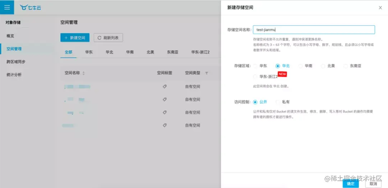Open the fourth blurred bucket name
The width and height of the screenshot is (388, 188).
(x=68, y=125)
